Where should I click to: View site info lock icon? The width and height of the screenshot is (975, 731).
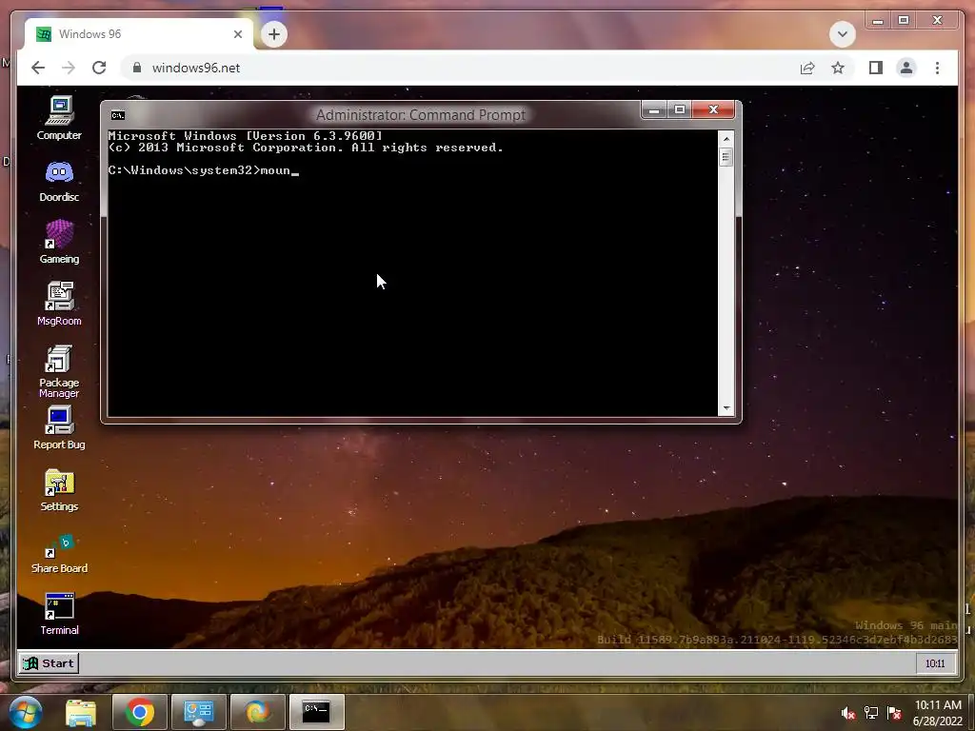pyautogui.click(x=137, y=68)
